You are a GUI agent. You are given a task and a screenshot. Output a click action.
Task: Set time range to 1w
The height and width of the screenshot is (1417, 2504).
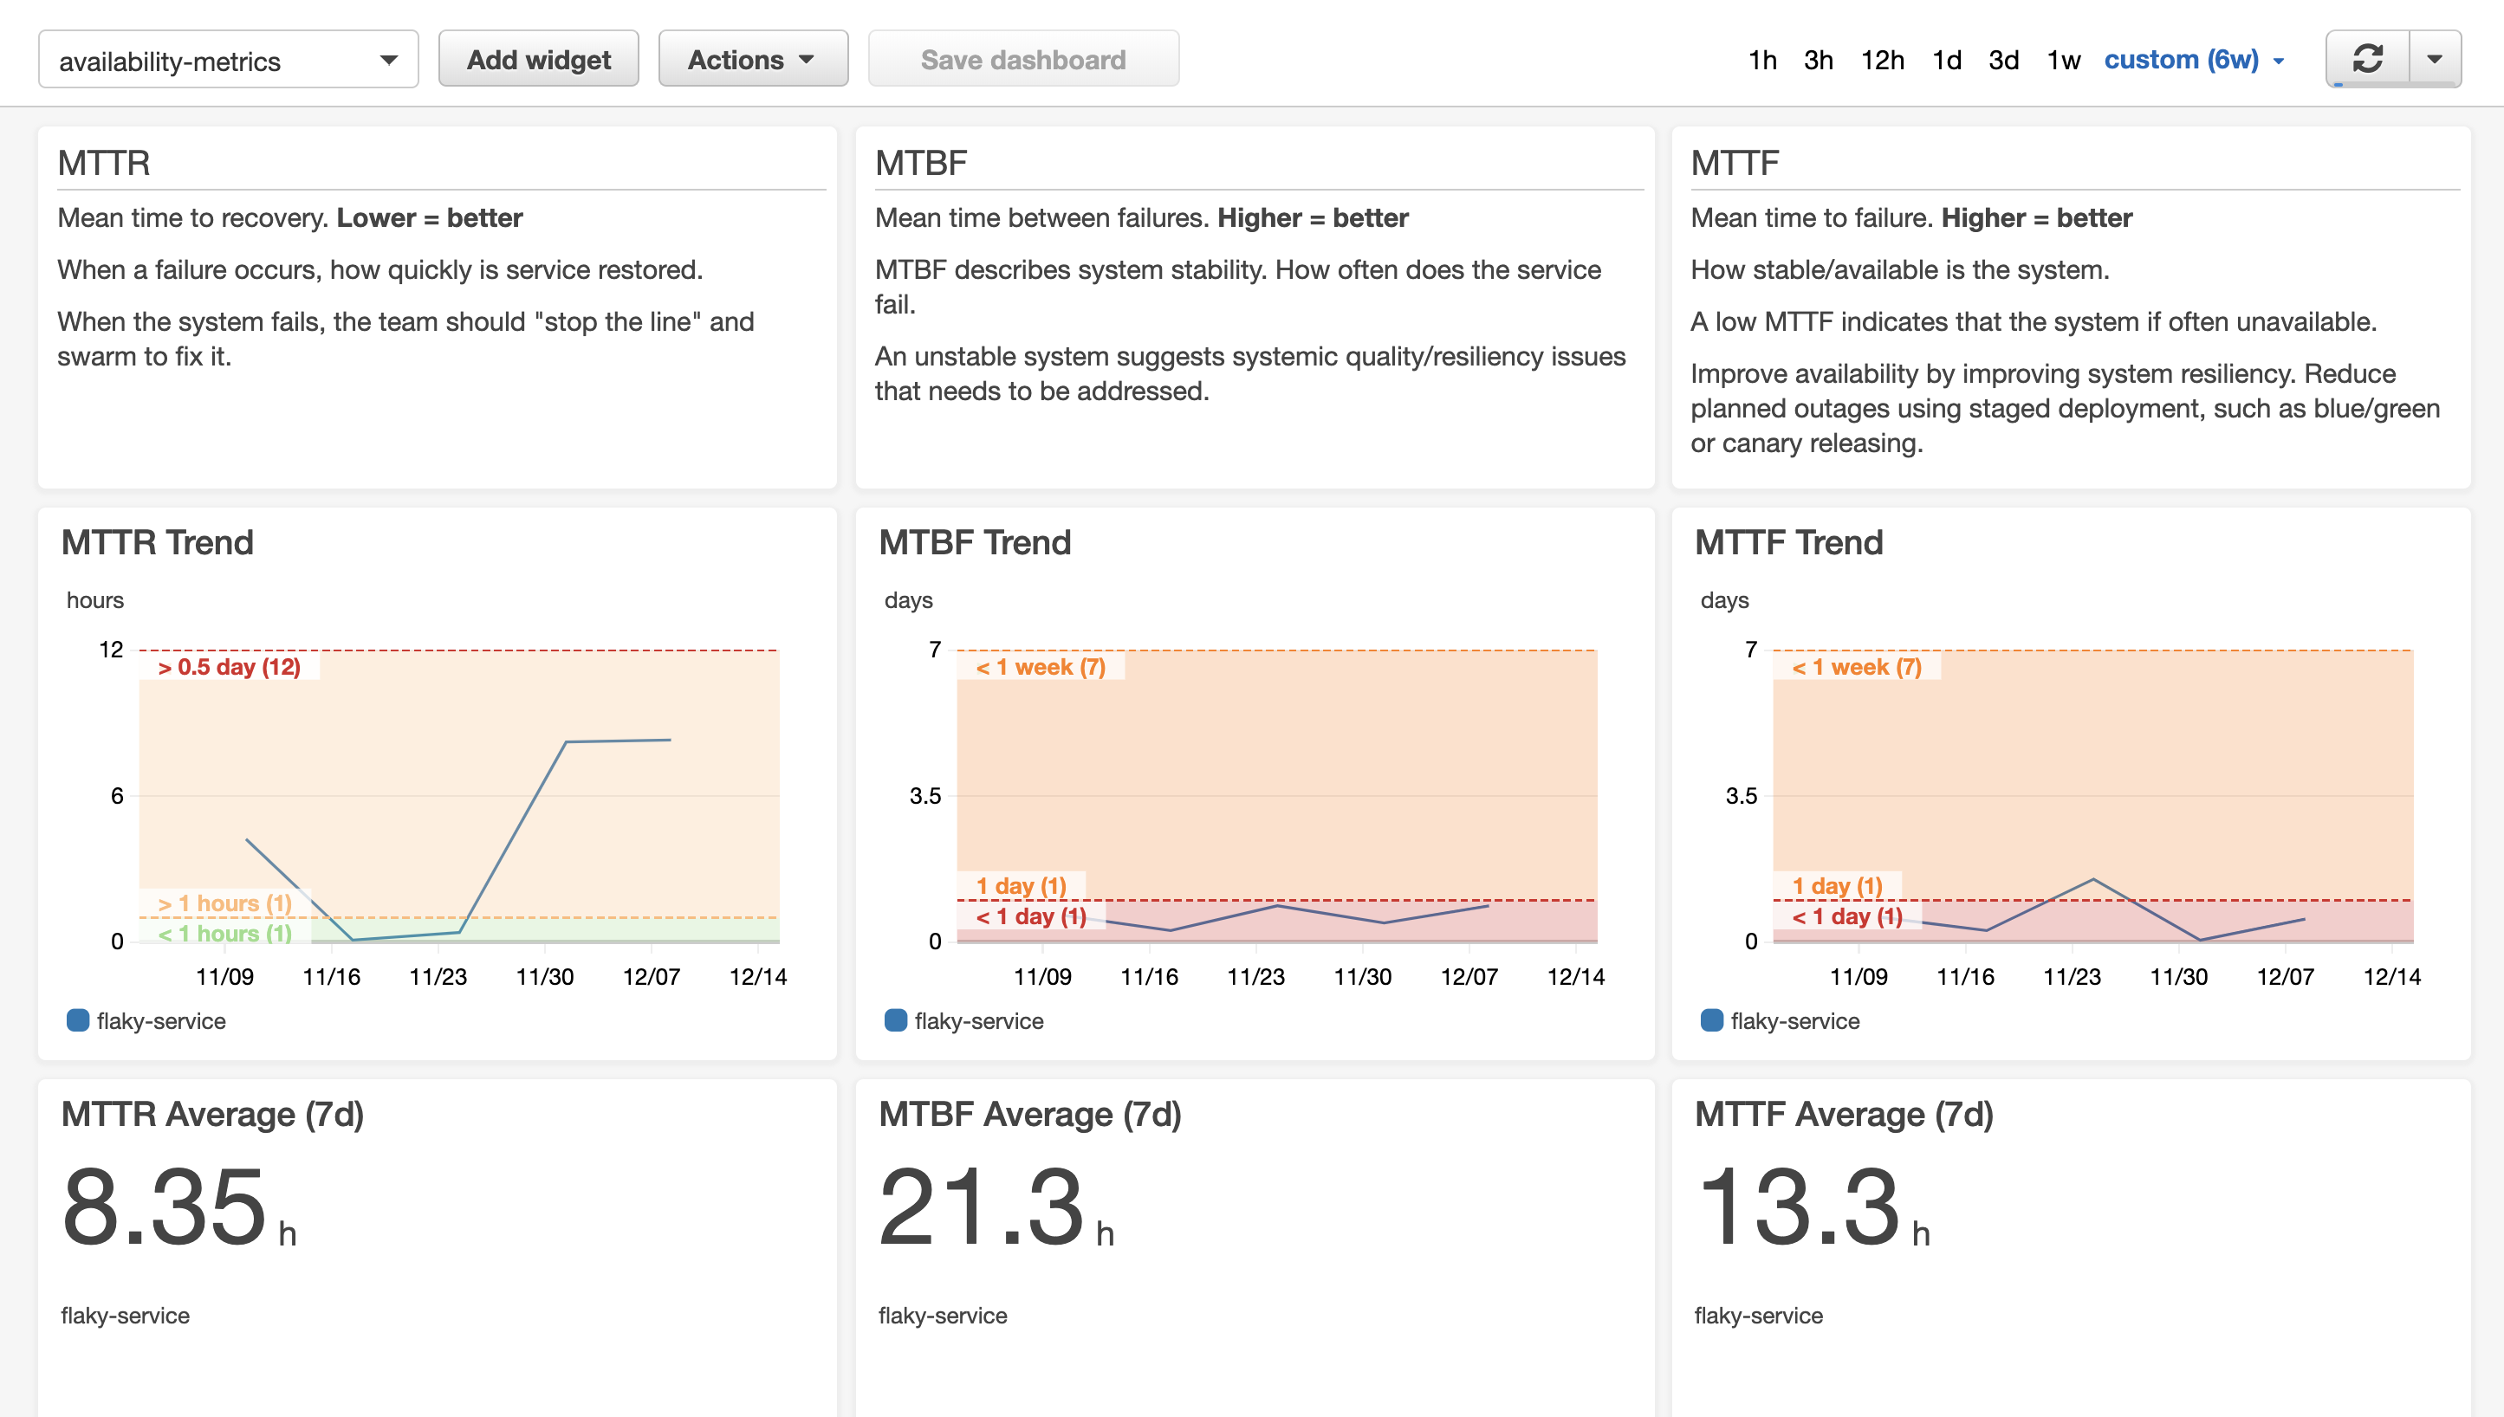(x=2063, y=61)
